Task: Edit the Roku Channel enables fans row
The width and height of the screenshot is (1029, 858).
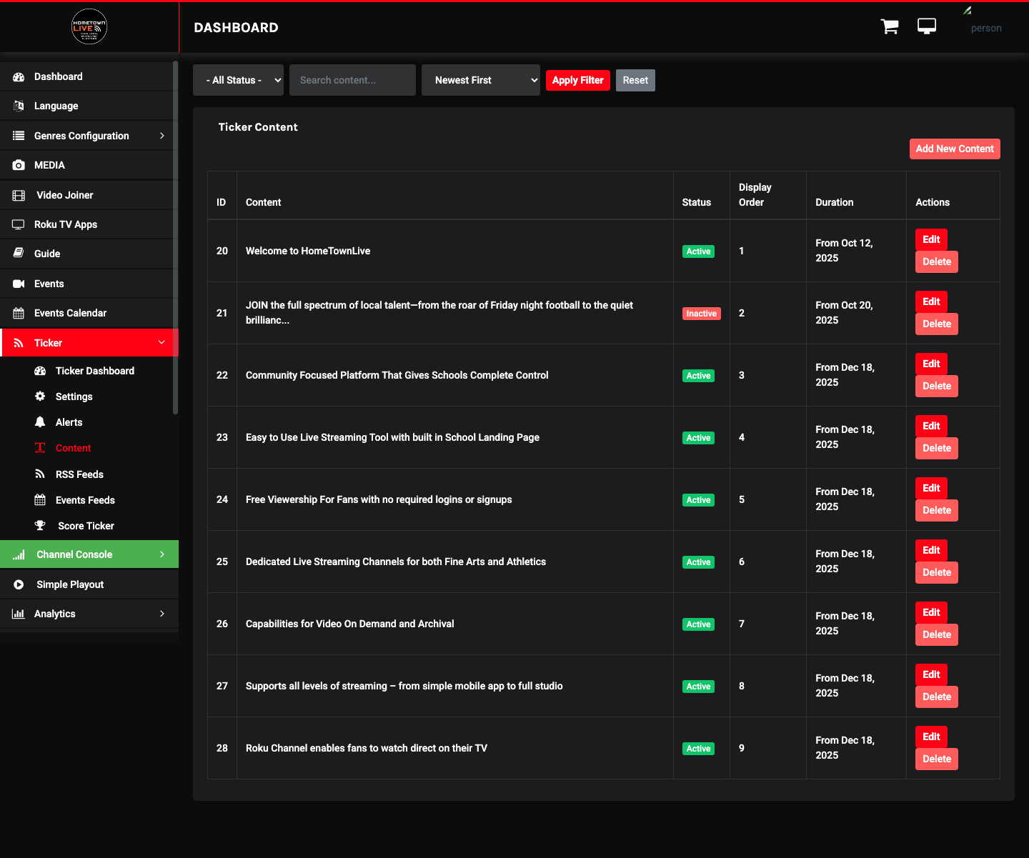Action: pyautogui.click(x=931, y=737)
